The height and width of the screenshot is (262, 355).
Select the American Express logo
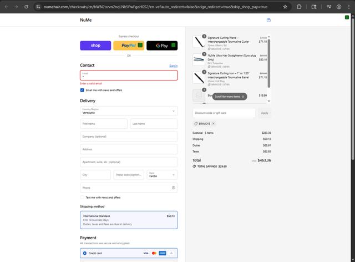point(163,253)
